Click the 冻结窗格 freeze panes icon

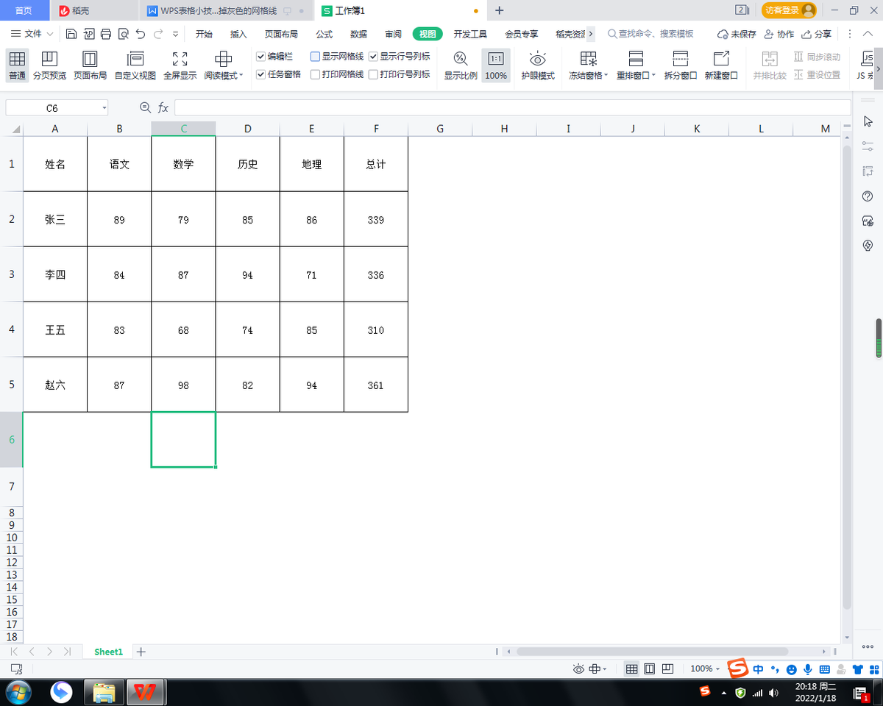[588, 60]
